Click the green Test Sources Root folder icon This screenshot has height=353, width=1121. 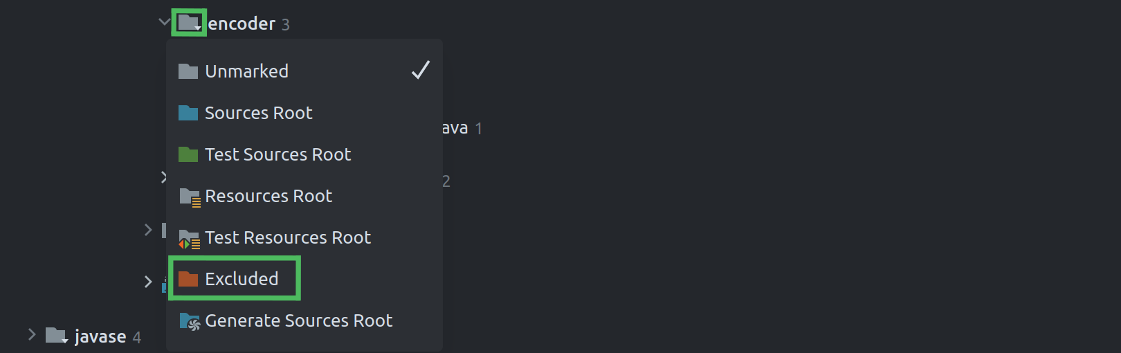pyautogui.click(x=188, y=154)
